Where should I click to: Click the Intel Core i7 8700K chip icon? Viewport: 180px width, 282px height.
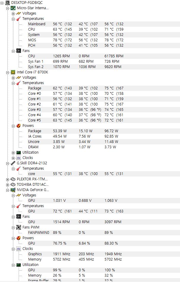(13, 72)
